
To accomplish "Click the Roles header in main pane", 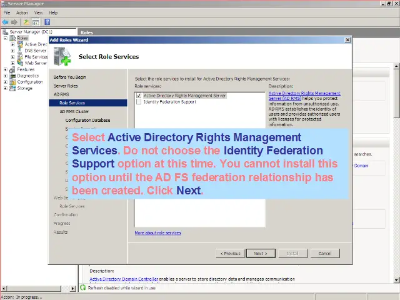I will tap(87, 32).
